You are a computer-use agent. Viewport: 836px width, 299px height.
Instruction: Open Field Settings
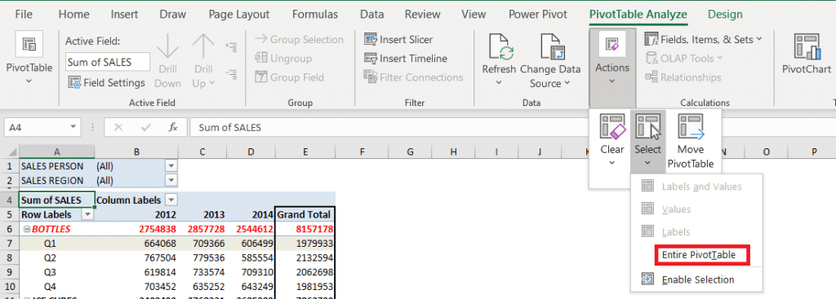(x=107, y=83)
